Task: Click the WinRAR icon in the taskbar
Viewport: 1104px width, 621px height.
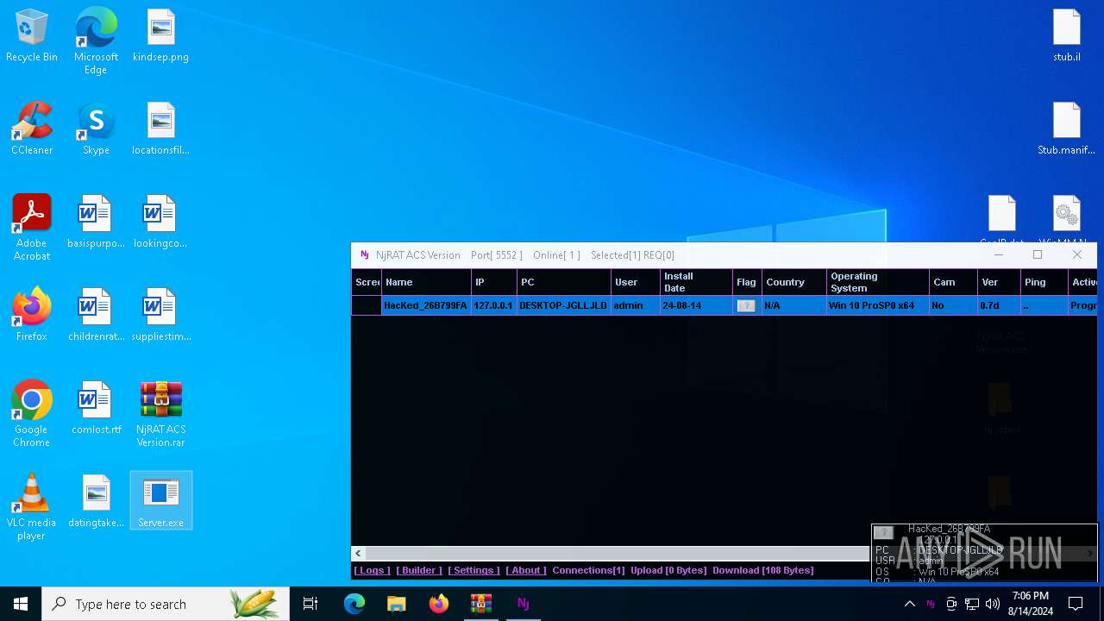Action: coord(481,604)
